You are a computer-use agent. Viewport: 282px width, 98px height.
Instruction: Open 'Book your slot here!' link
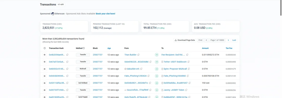coord(105,14)
